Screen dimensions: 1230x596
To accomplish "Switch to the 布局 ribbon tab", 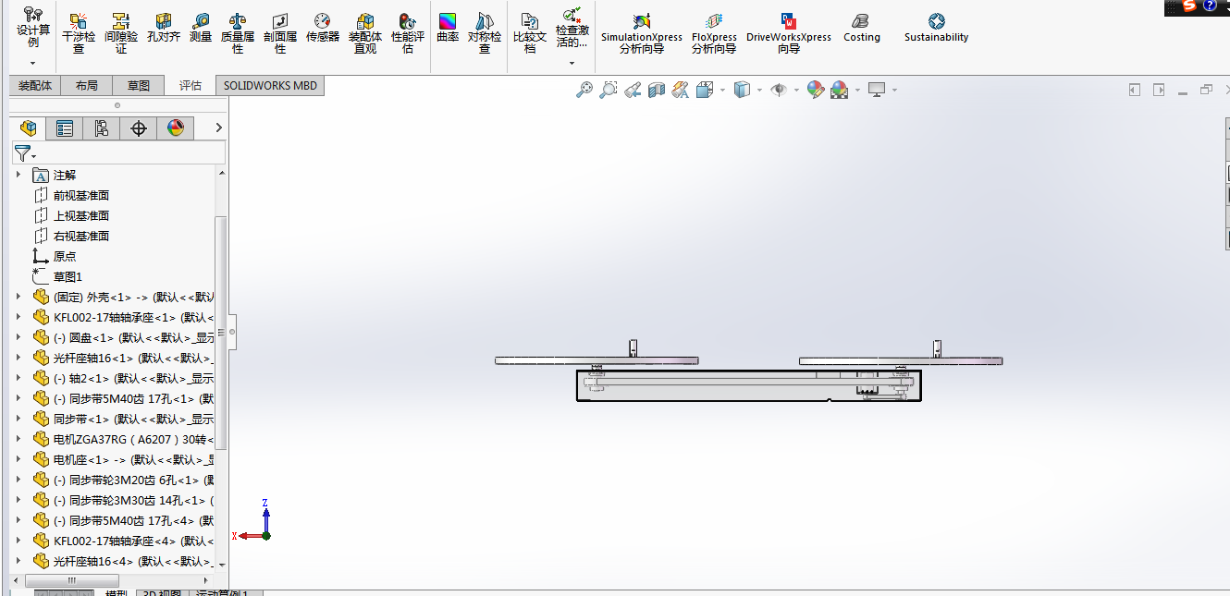I will [87, 85].
